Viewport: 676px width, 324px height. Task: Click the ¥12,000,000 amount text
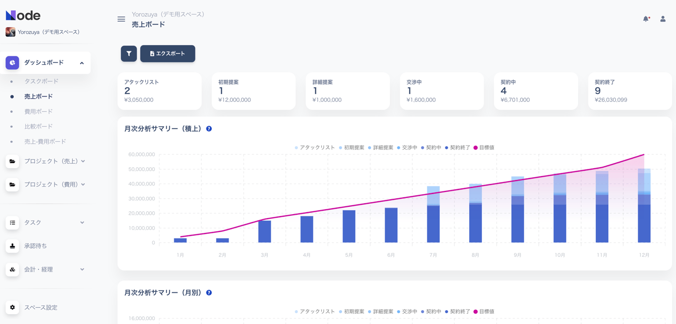point(235,100)
